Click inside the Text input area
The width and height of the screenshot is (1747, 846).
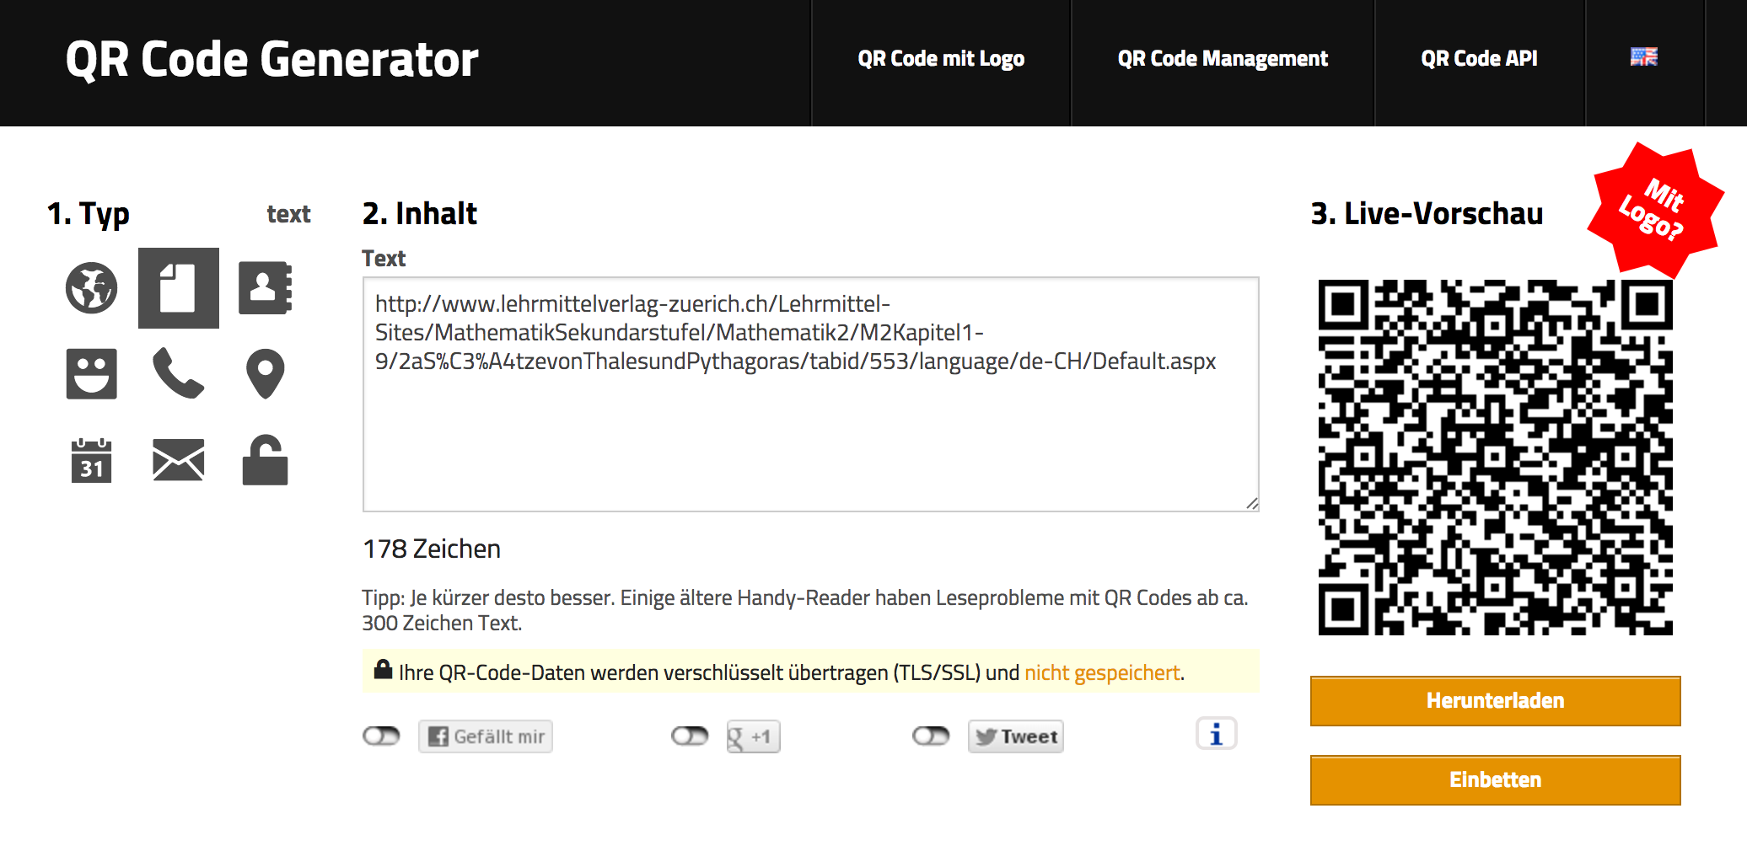[809, 438]
